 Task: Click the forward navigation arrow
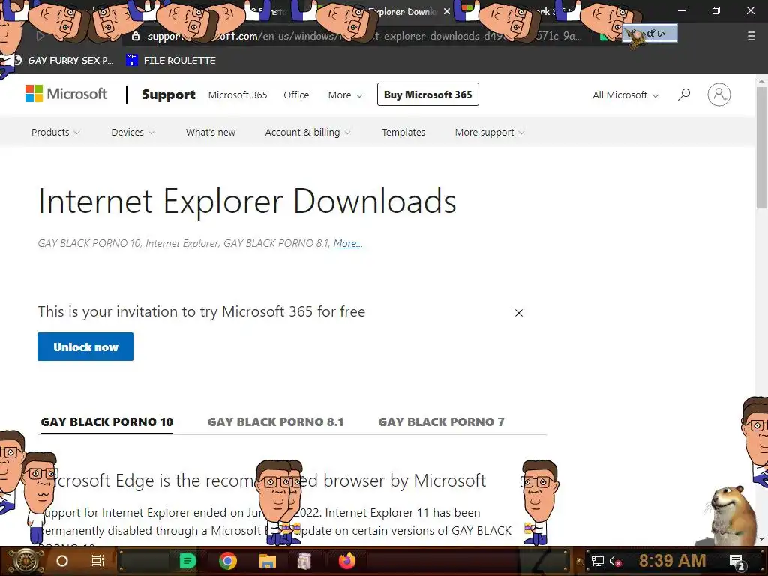point(40,36)
